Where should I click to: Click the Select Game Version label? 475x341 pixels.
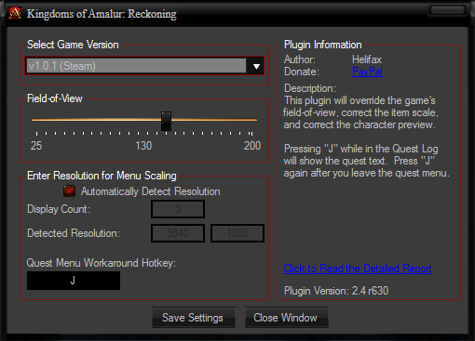pos(73,45)
